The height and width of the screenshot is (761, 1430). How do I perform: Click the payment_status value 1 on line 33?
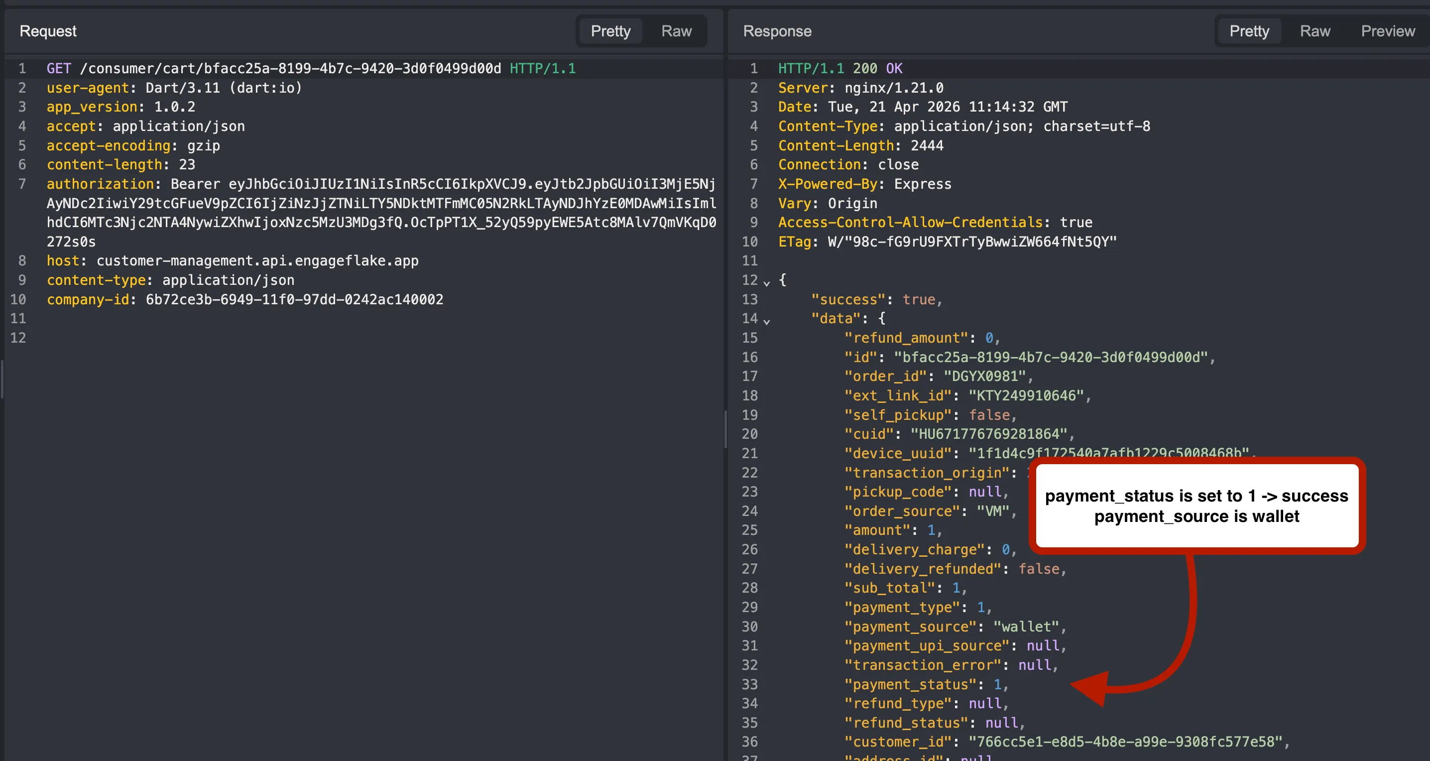997,684
